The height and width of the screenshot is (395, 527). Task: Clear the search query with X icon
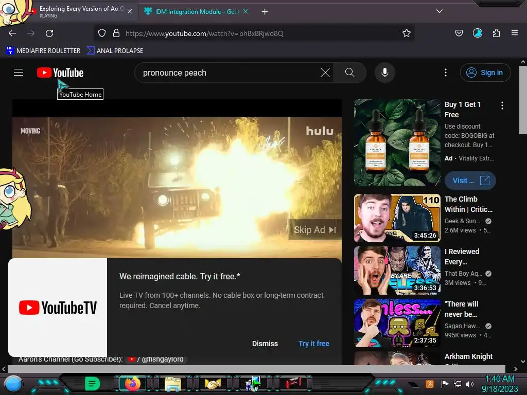(x=325, y=73)
